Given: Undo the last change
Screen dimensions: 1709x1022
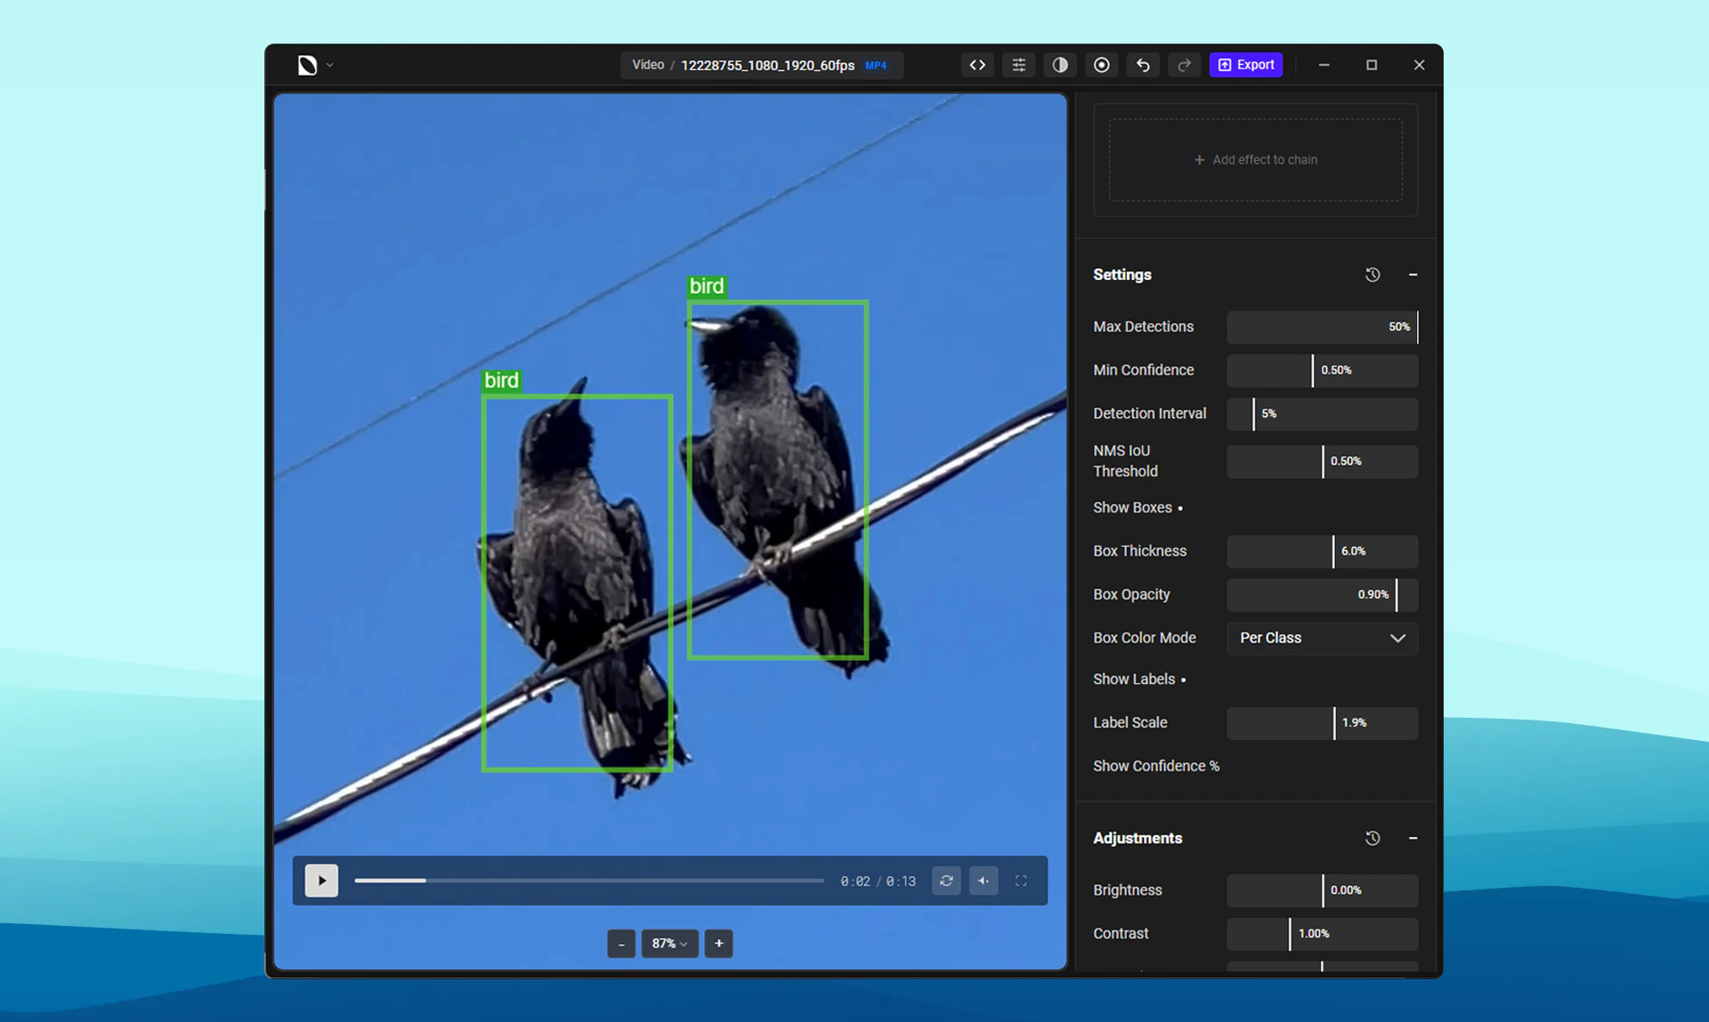Looking at the screenshot, I should coord(1142,64).
